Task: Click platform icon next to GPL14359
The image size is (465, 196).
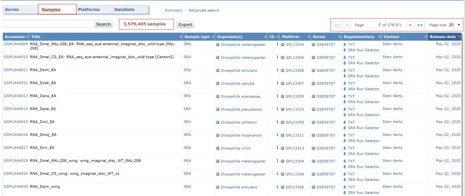Action: [282, 122]
